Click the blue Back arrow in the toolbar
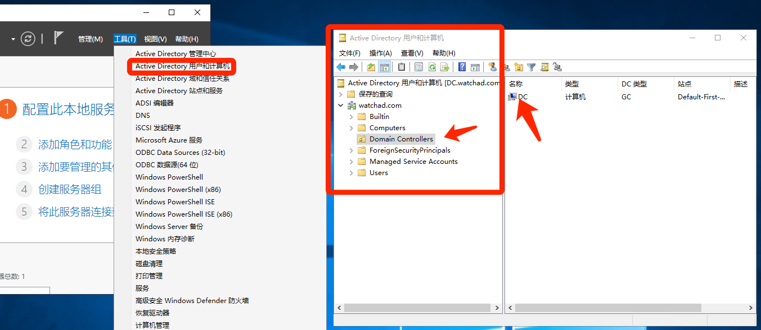761x330 pixels. click(x=341, y=67)
